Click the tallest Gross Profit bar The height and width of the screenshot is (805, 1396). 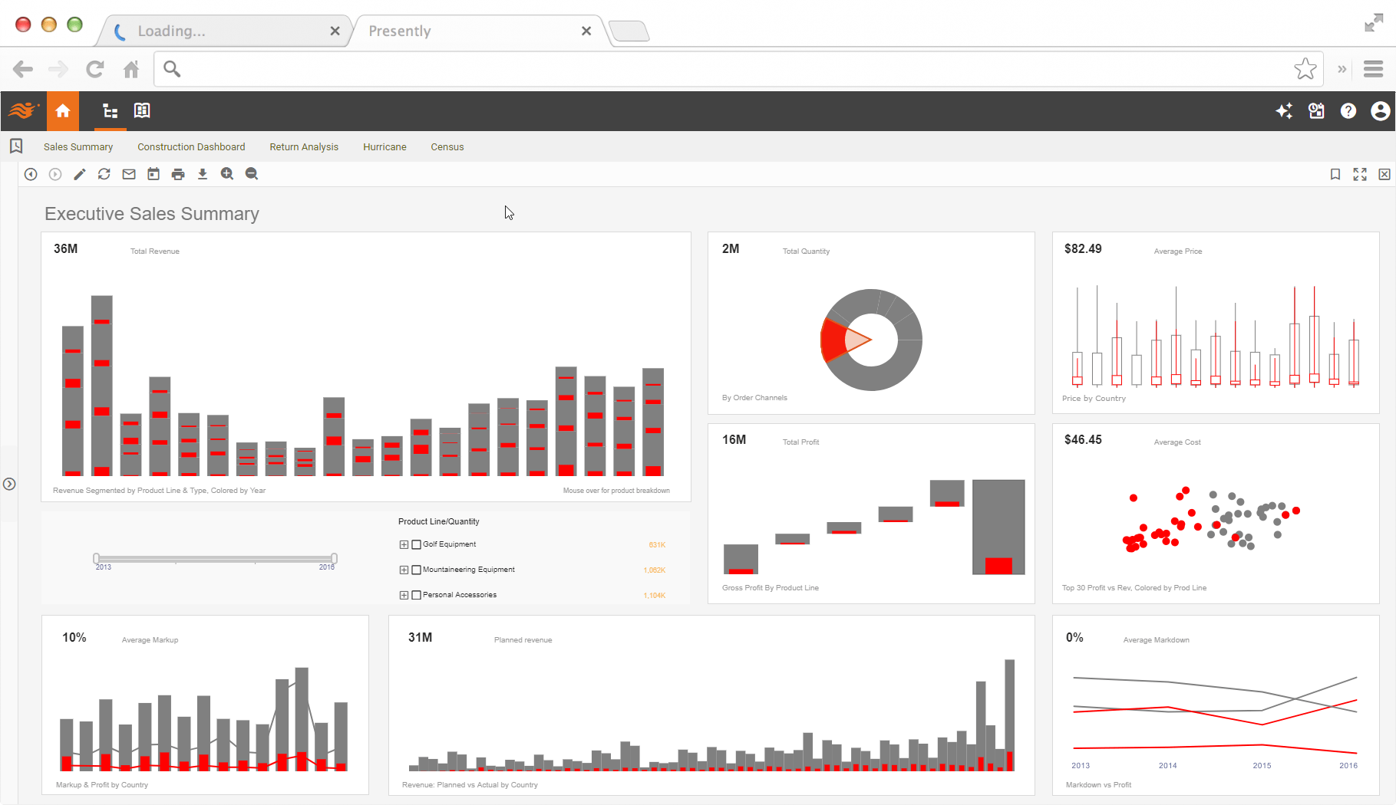[998, 527]
